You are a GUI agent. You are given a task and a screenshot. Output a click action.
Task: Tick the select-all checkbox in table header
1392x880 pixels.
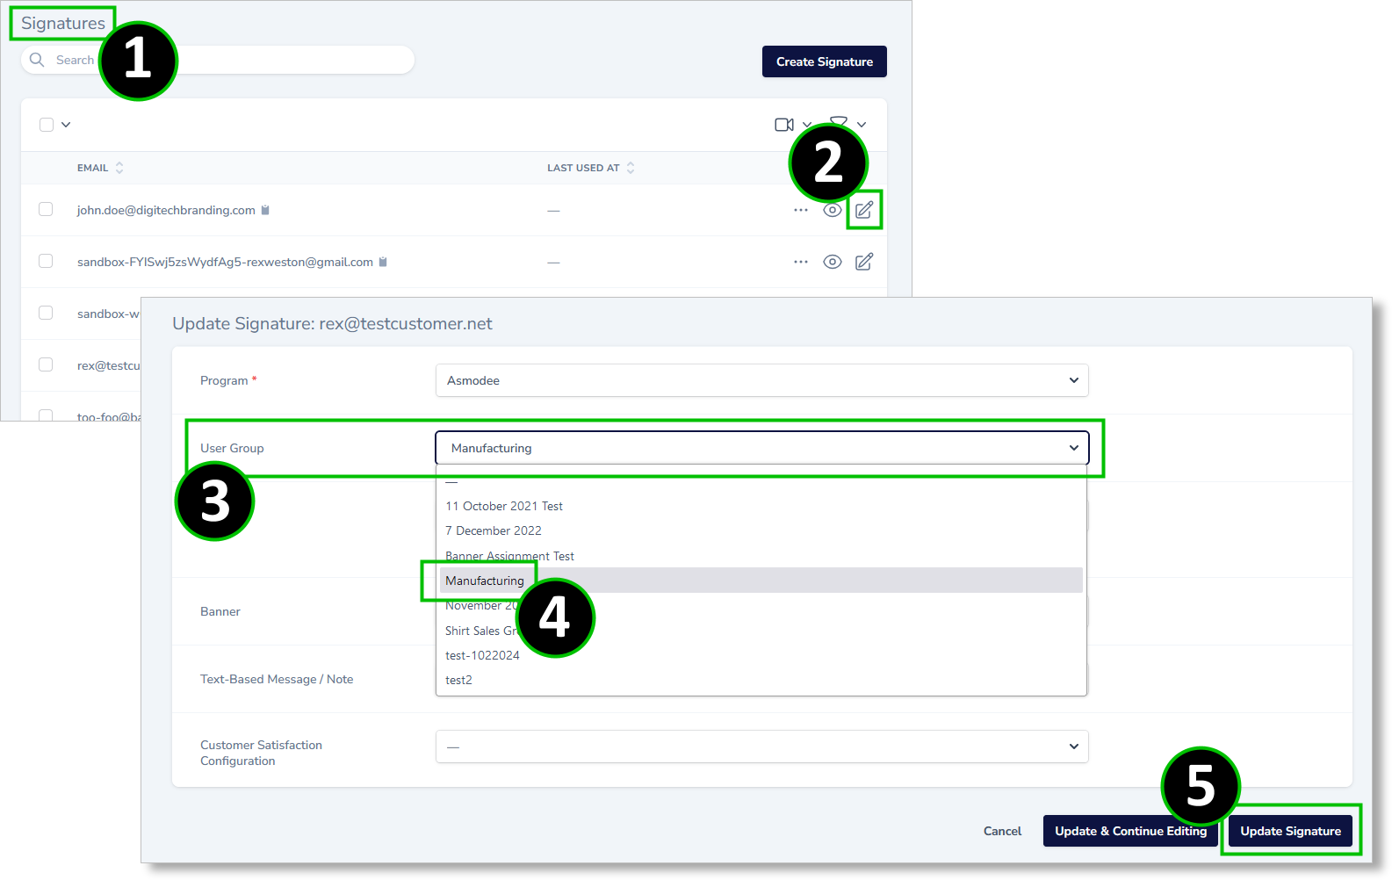(x=47, y=125)
